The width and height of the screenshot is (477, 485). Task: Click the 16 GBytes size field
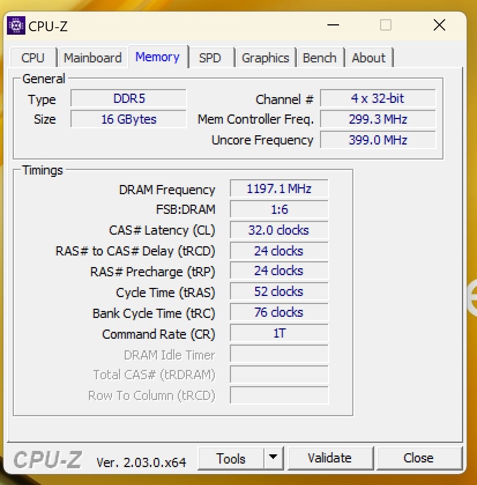(128, 120)
